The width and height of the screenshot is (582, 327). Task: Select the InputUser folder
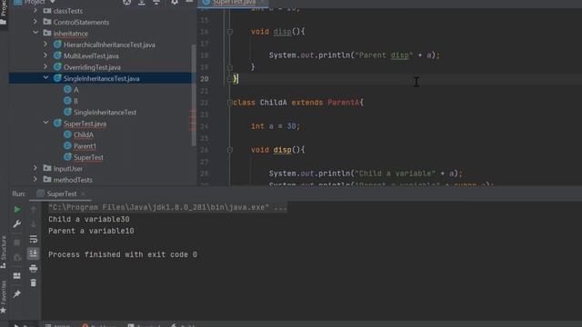point(67,169)
